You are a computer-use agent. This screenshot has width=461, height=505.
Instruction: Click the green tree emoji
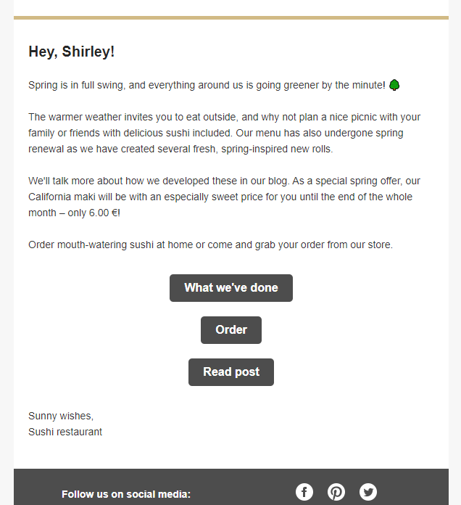[x=394, y=85]
